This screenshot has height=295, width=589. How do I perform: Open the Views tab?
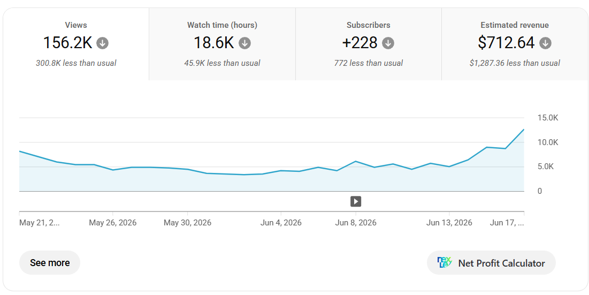click(76, 44)
